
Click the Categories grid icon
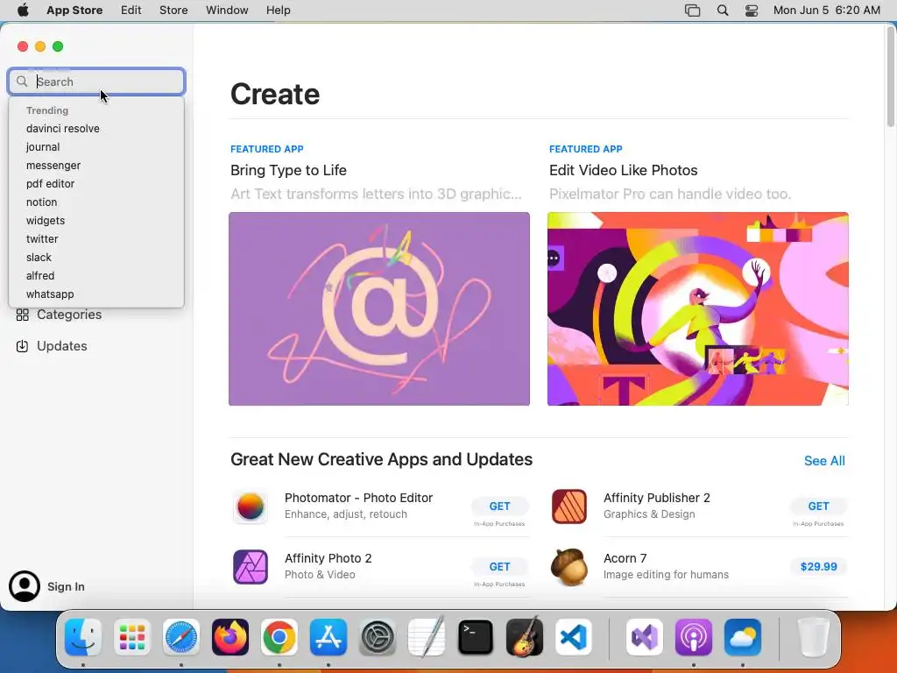pos(22,315)
